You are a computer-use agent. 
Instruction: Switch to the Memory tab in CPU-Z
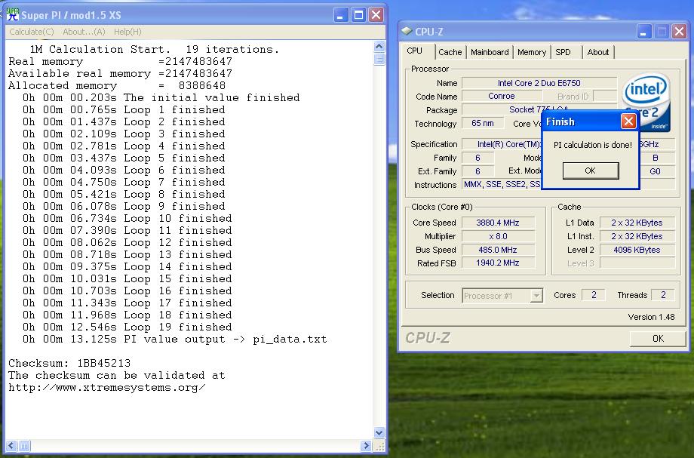532,52
